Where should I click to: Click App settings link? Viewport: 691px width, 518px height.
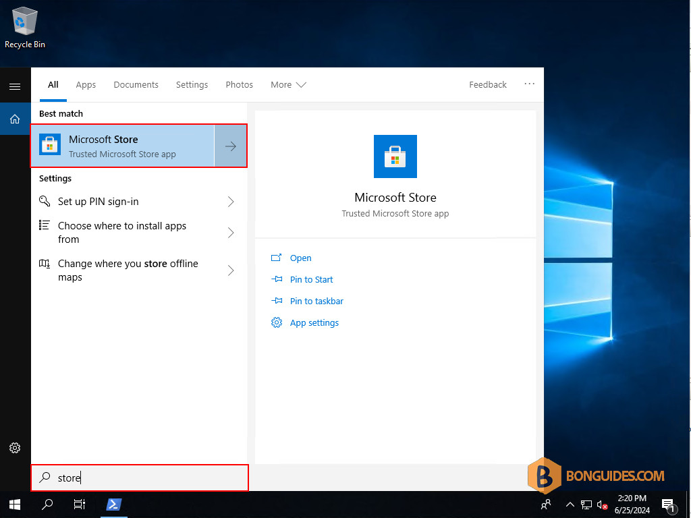[314, 323]
